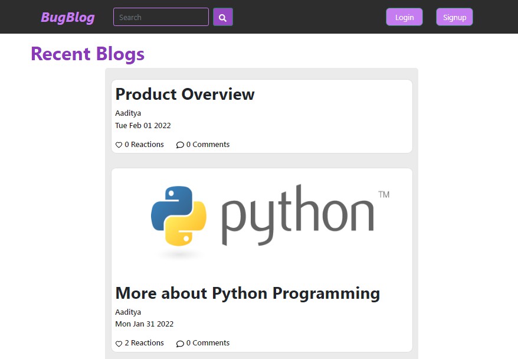Click the BugBlog logo

pyautogui.click(x=67, y=17)
